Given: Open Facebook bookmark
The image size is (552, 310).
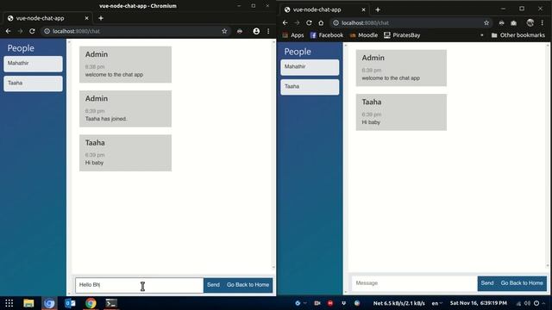Looking at the screenshot, I should pos(327,35).
